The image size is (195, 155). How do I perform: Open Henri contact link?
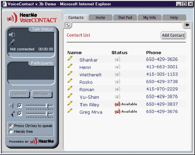pos(85,68)
